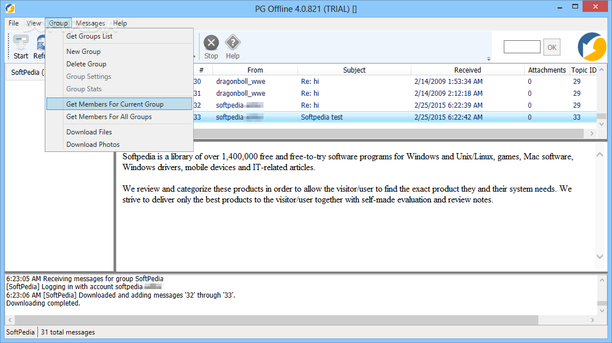This screenshot has width=612, height=343.
Task: Close the PG Offline window
Action: pyautogui.click(x=595, y=6)
